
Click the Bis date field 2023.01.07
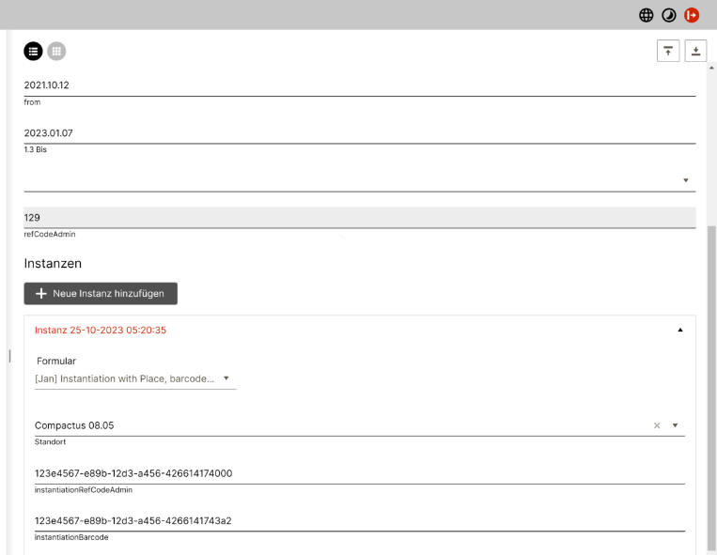click(x=359, y=133)
